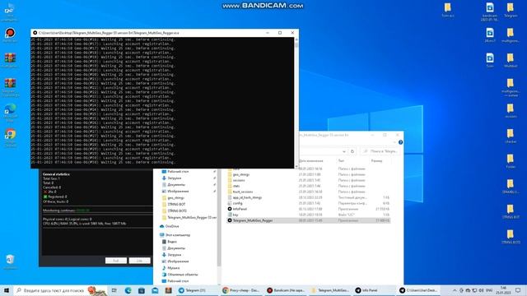Viewport: 527px width, 296px height.
Task: Click the first button in Info Panel window
Action: (x=116, y=261)
